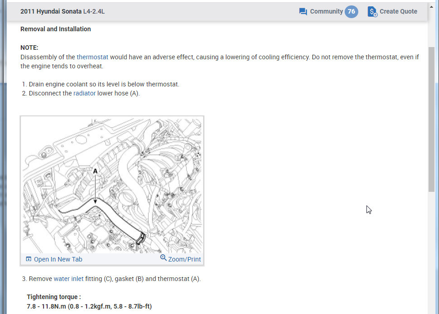The height and width of the screenshot is (314, 439).
Task: Click the 2011 Hyundai Sonata L4-2.4L title
Action: (63, 11)
